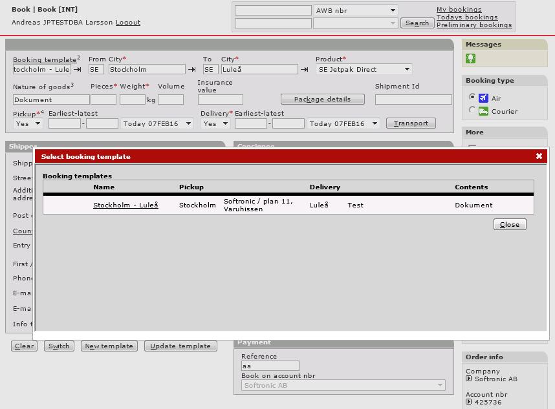This screenshot has height=409, width=555.
Task: Click the Nature of goods Dokument field
Action: pyautogui.click(x=51, y=100)
